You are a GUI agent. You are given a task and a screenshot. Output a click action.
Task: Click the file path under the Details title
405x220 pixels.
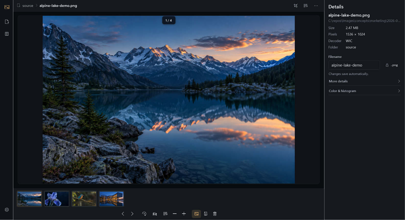click(364, 21)
